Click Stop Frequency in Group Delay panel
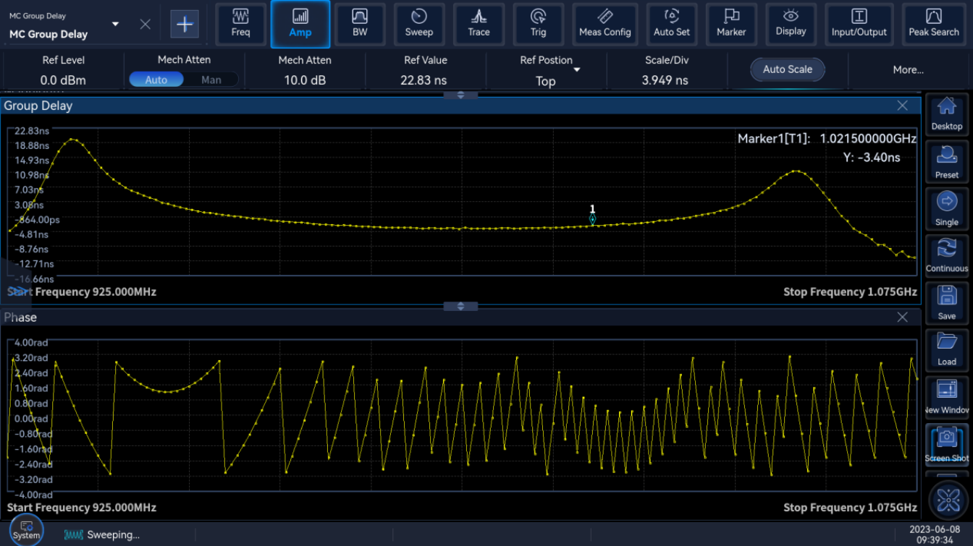 point(850,291)
